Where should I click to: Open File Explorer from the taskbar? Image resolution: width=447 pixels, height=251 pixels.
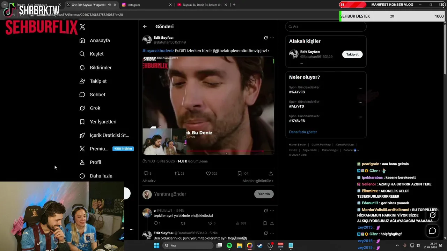(240, 245)
